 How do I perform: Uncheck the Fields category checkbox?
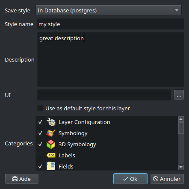pos(40,166)
